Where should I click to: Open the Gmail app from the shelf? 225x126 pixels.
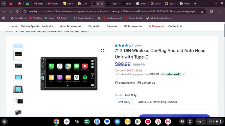tap(168, 122)
